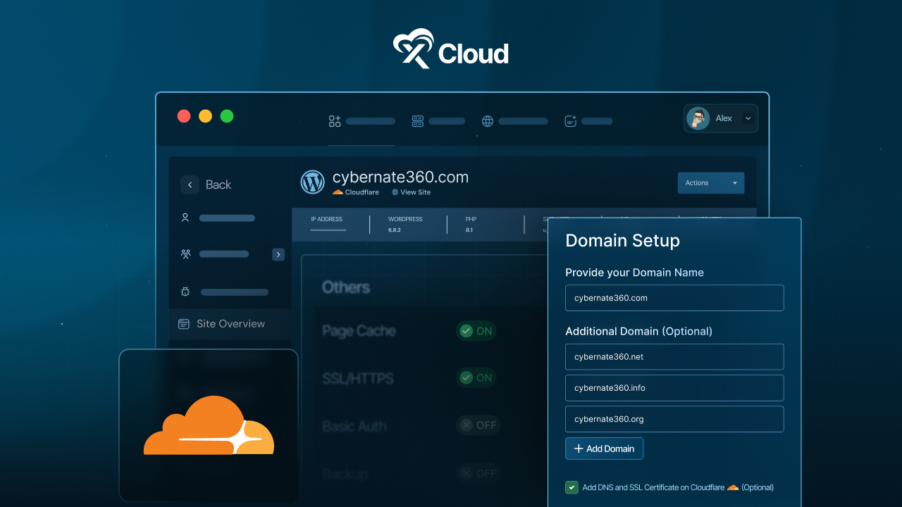Image resolution: width=902 pixels, height=507 pixels.
Task: Open the Actions dropdown
Action: pyautogui.click(x=710, y=183)
